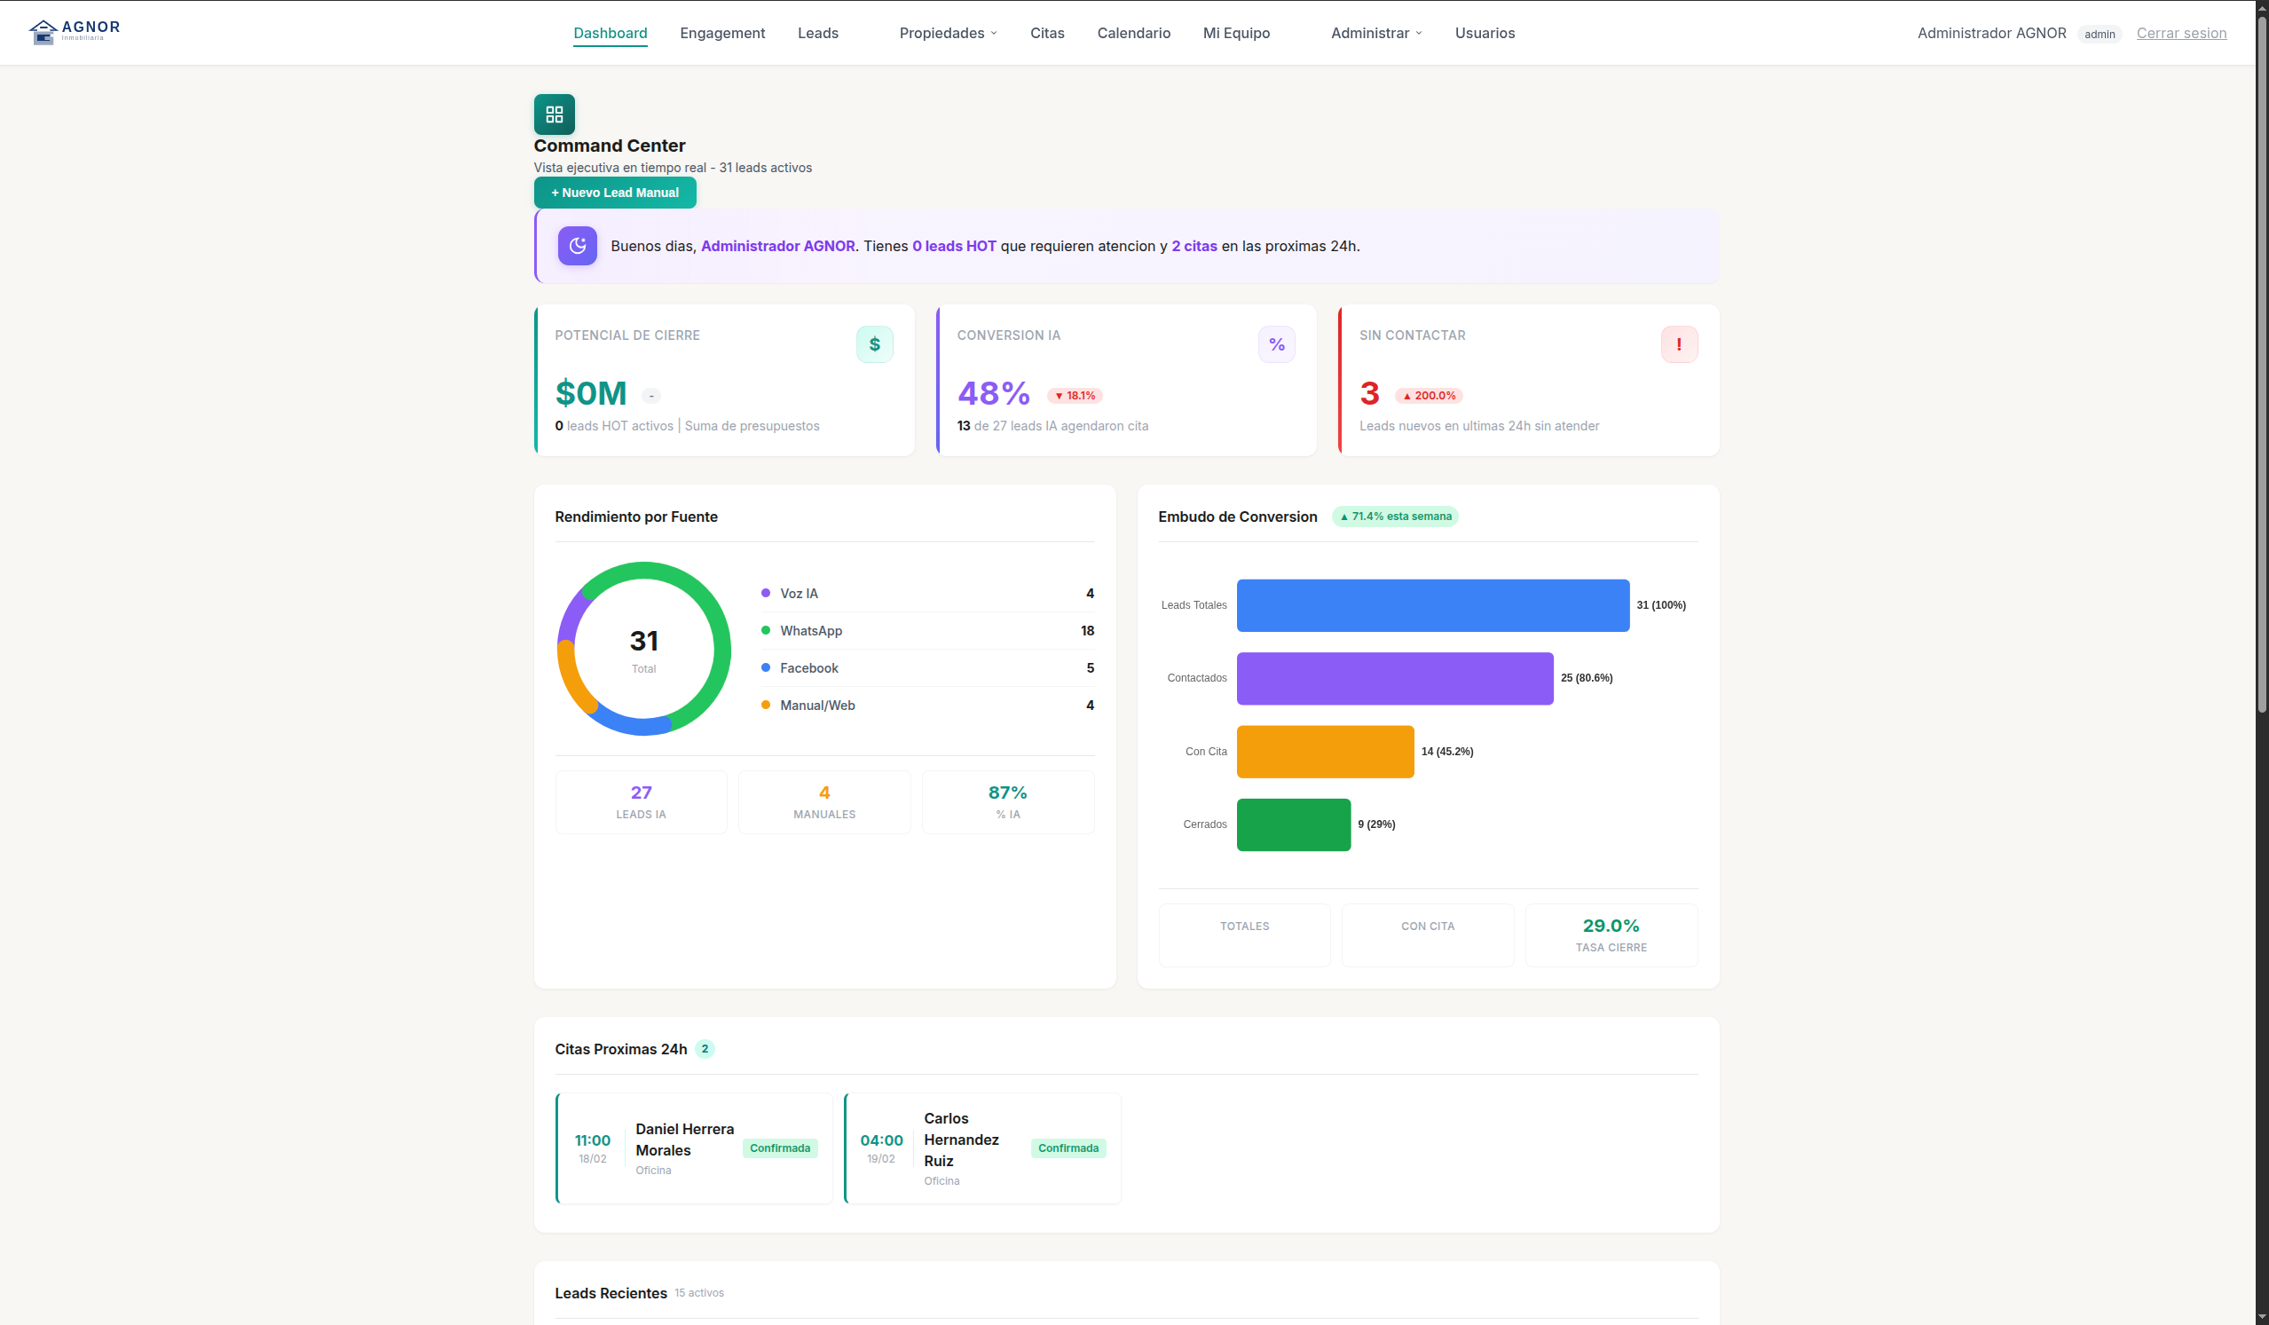Switch to Calendario
The image size is (2269, 1325).
point(1133,34)
